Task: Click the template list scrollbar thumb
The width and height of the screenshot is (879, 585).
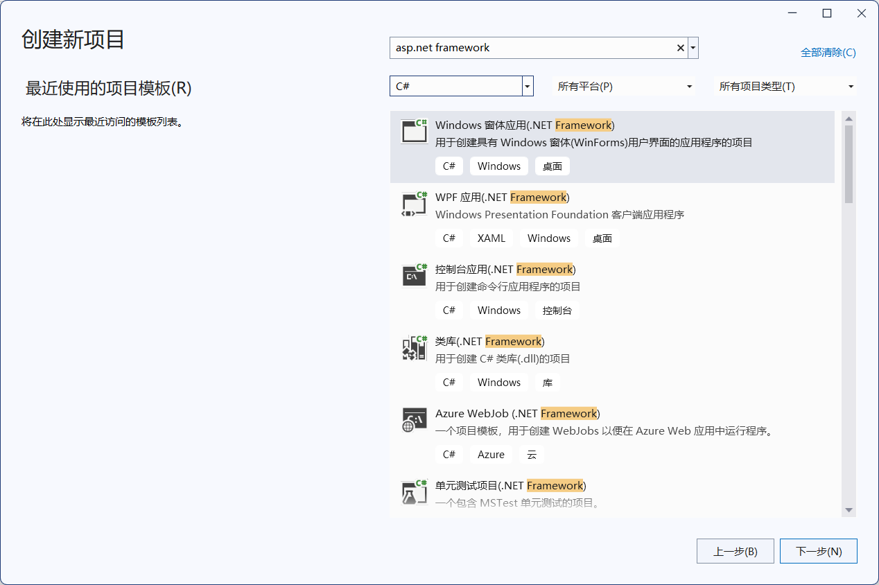Action: [x=848, y=164]
